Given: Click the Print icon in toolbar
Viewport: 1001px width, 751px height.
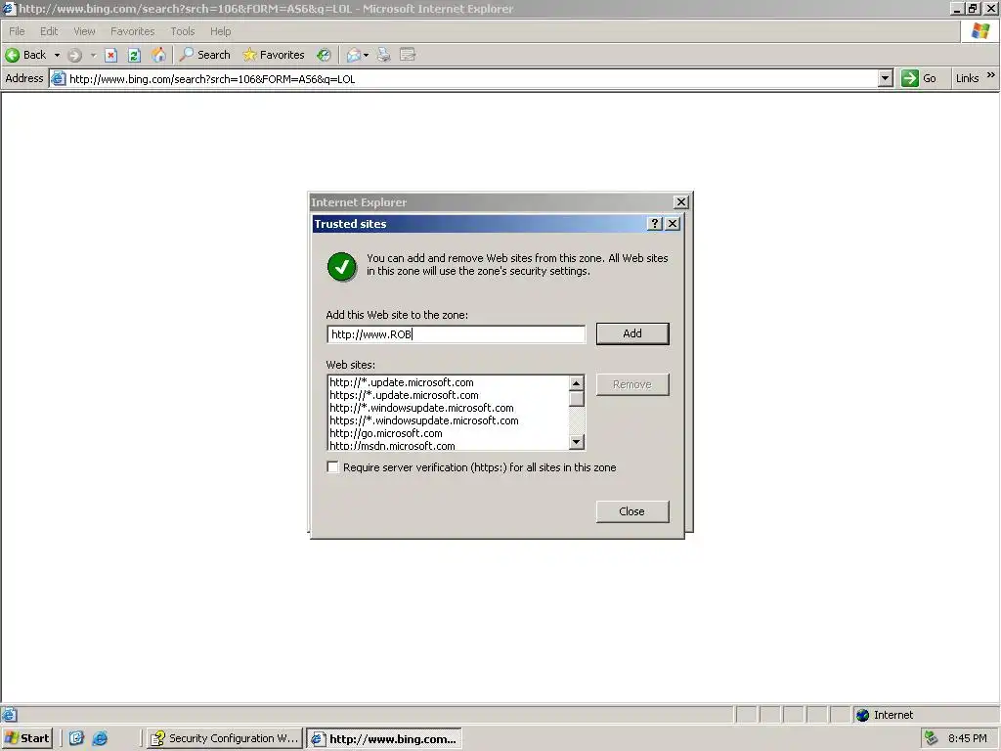Looking at the screenshot, I should [x=383, y=55].
